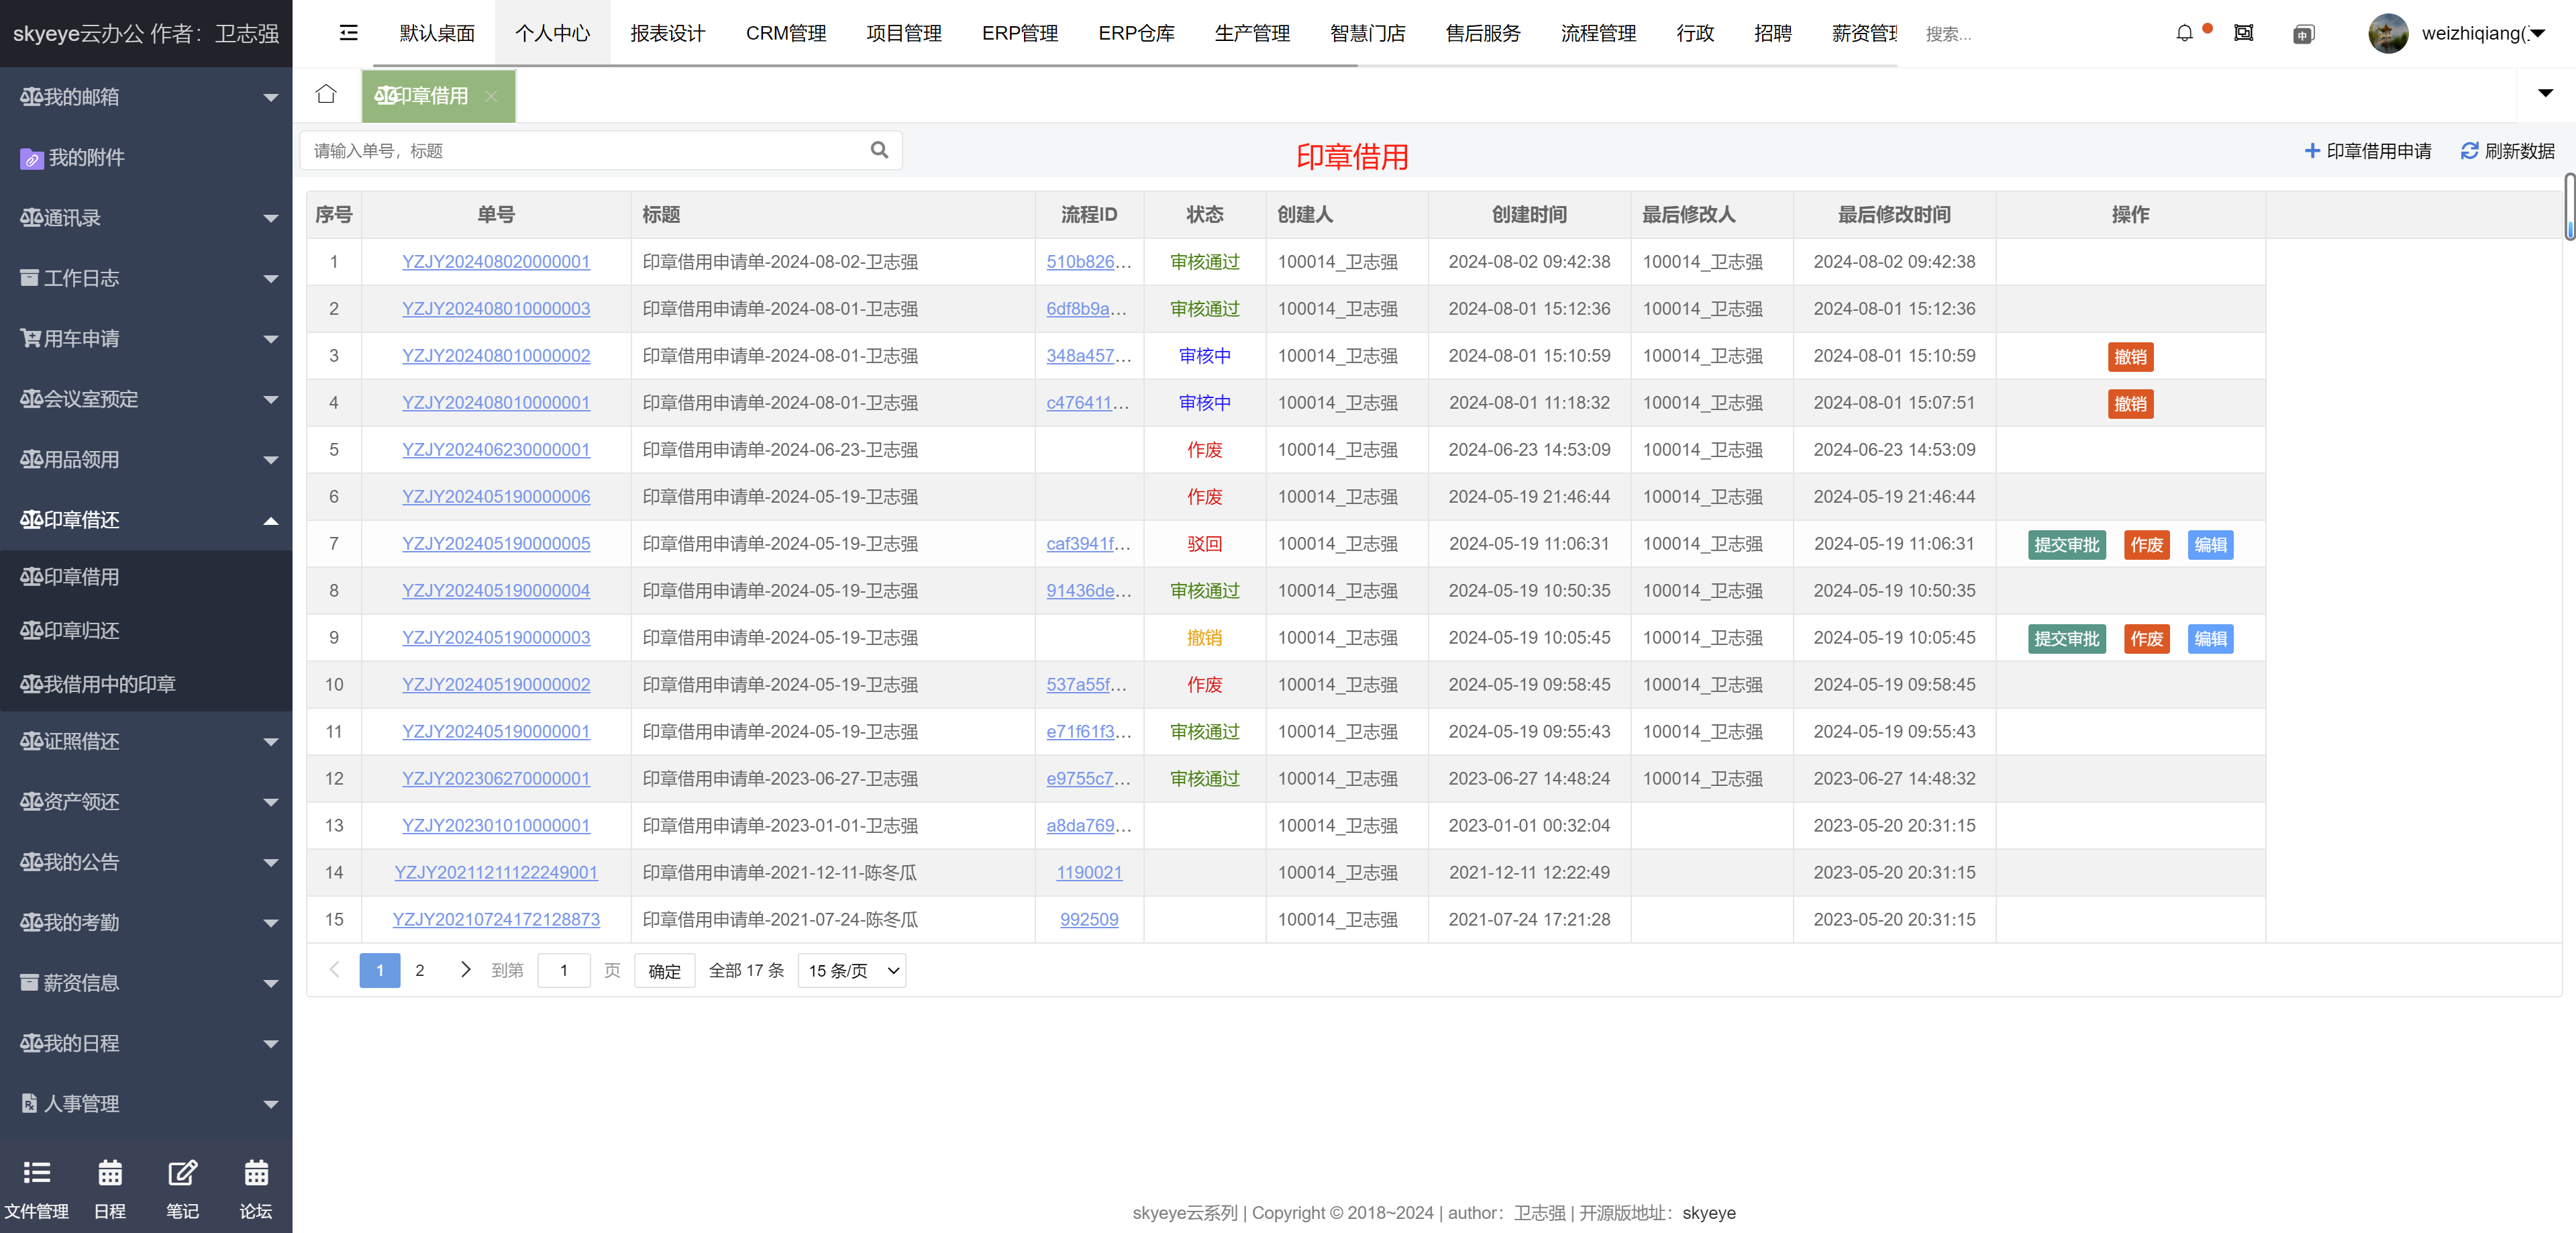Viewport: 2576px width, 1233px height.
Task: Click the language switch icon
Action: (2303, 34)
